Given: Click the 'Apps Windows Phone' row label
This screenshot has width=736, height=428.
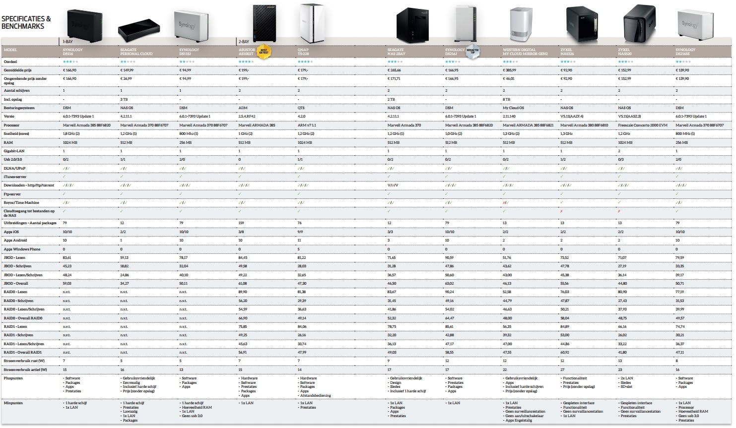Looking at the screenshot, I should tap(22, 249).
